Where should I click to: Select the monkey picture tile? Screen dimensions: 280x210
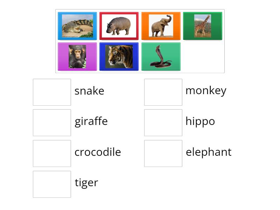(x=77, y=56)
